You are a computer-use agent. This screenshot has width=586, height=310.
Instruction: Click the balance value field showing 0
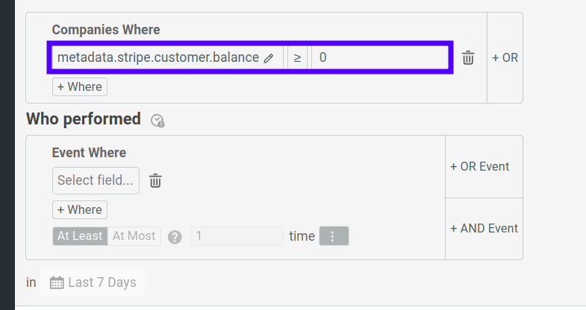pos(381,57)
